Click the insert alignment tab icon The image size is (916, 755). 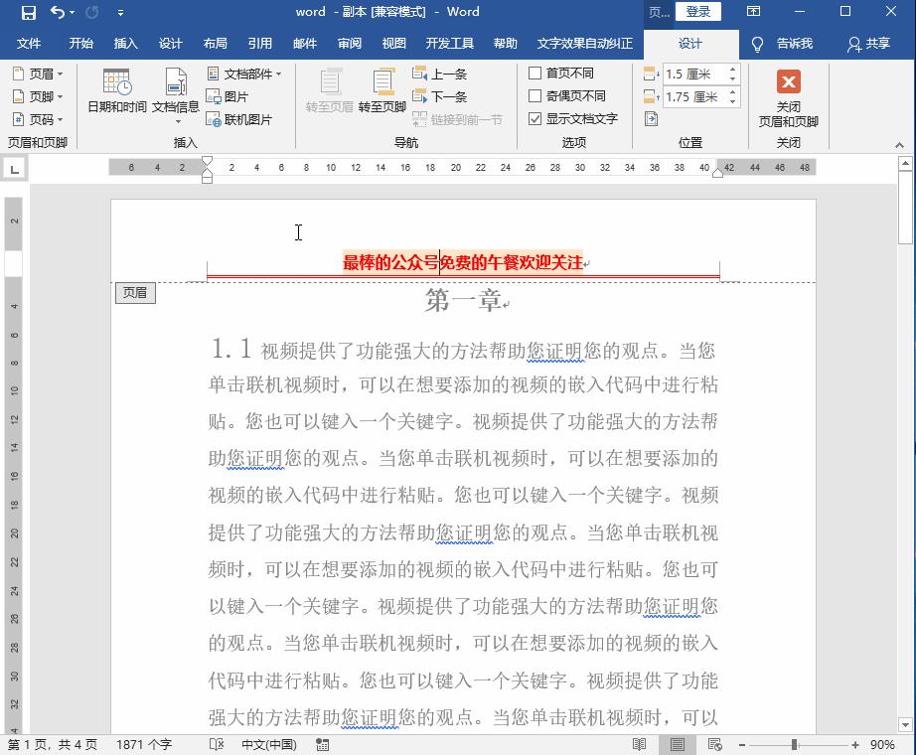point(650,117)
